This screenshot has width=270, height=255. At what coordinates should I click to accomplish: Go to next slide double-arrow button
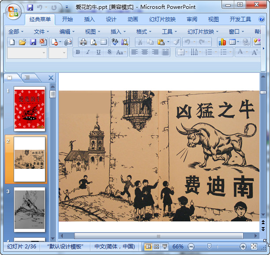pos(263,229)
